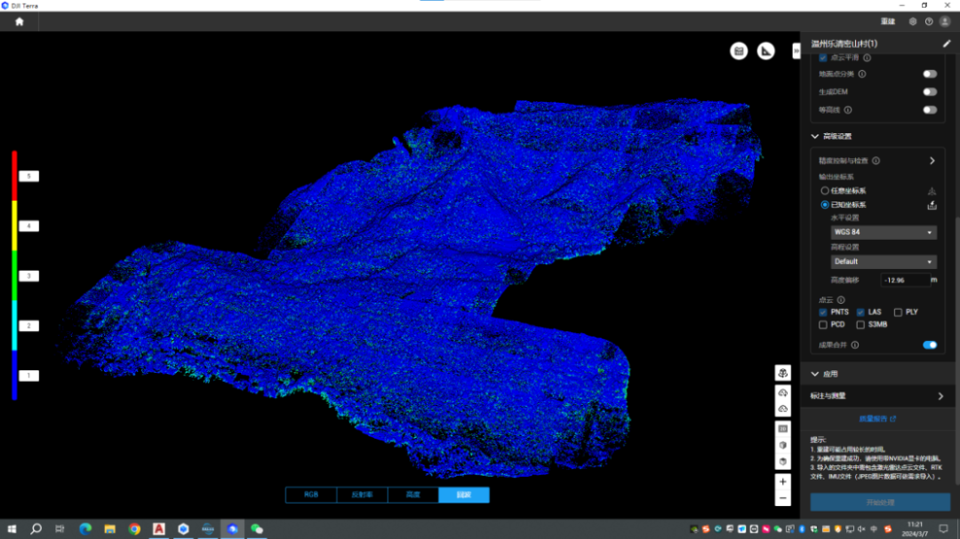Zoom out the point cloud view
960x539 pixels.
coord(783,499)
